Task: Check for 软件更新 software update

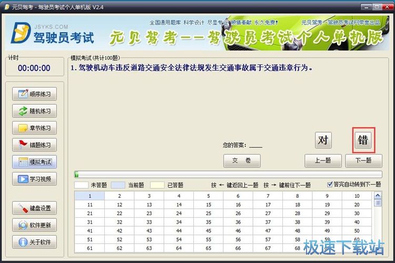Action: click(35, 225)
